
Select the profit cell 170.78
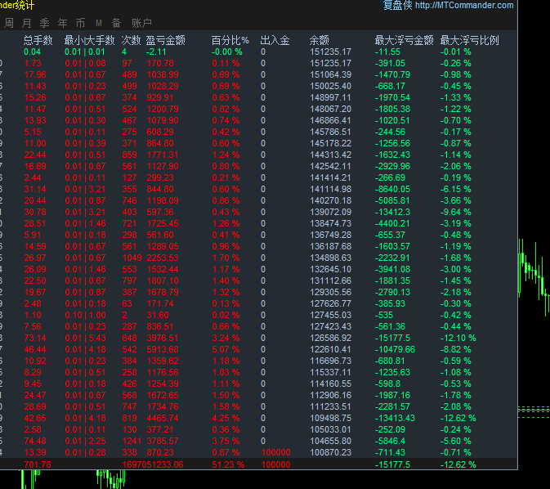point(160,64)
